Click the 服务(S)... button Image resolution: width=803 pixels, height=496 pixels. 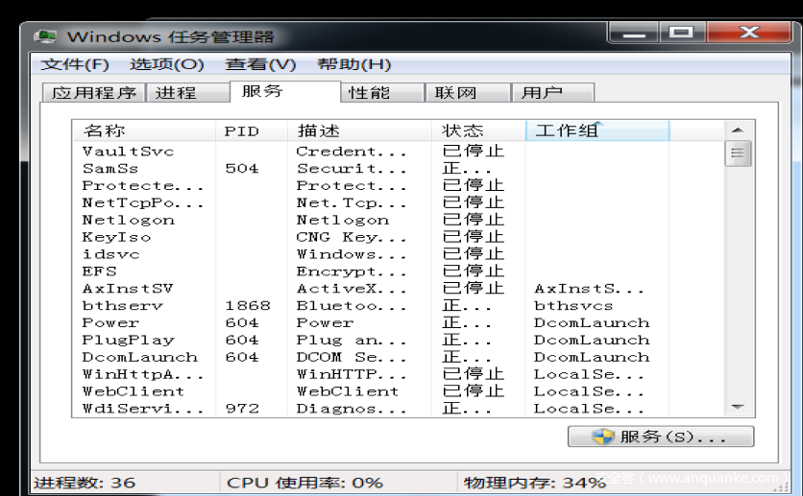tap(661, 437)
